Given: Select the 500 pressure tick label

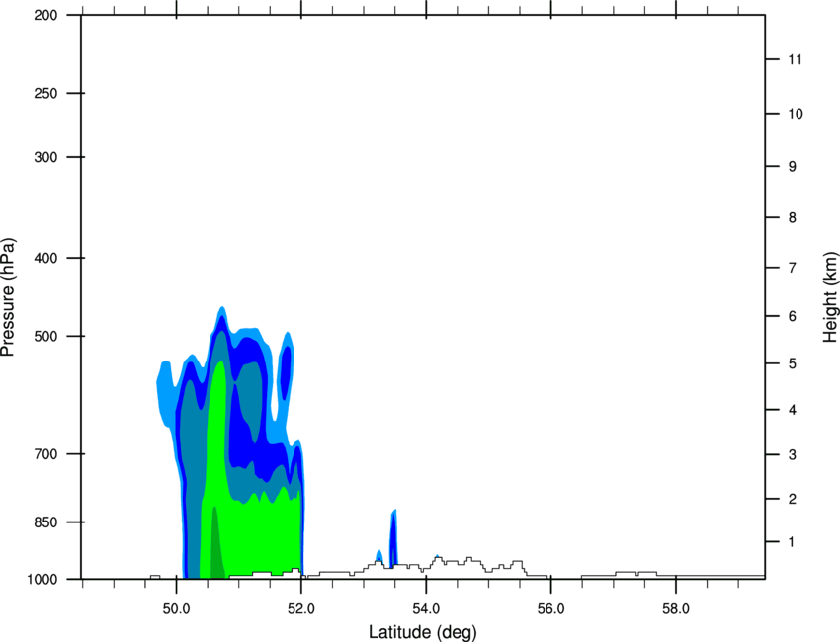Looking at the screenshot, I should (x=46, y=336).
